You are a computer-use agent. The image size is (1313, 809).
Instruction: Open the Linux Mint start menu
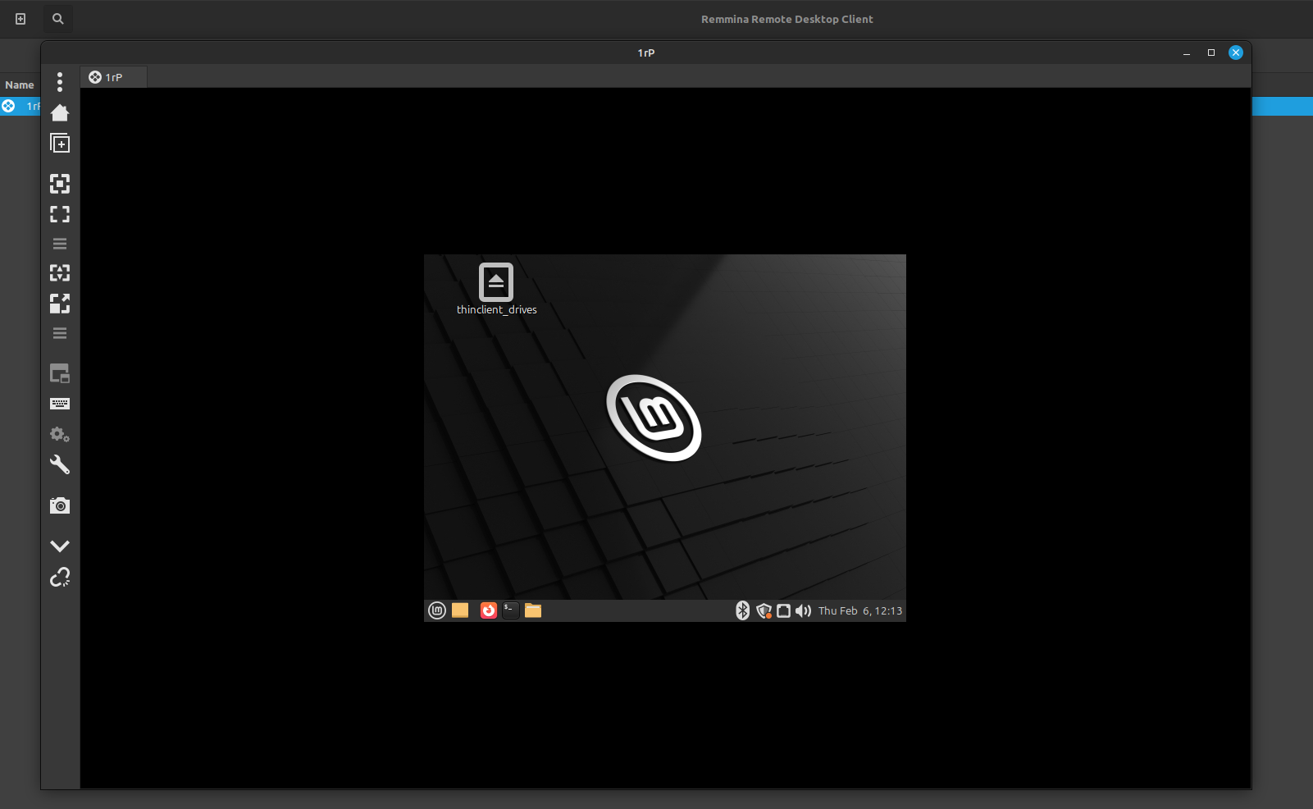437,610
